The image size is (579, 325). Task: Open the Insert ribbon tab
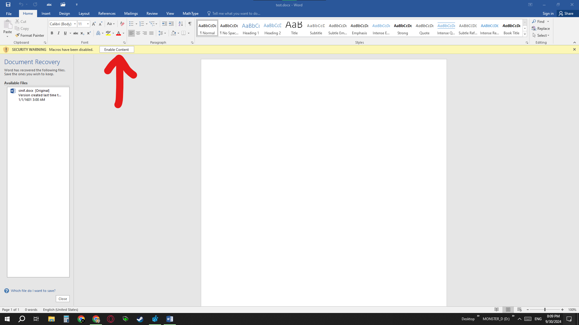click(46, 13)
